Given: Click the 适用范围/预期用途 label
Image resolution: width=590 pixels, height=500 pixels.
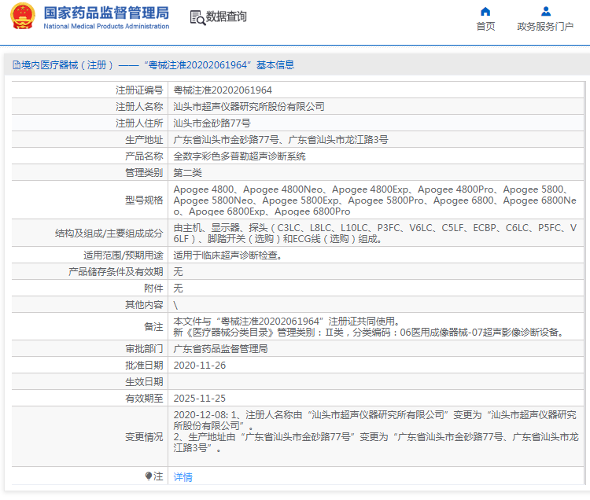Looking at the screenshot, I should (124, 256).
